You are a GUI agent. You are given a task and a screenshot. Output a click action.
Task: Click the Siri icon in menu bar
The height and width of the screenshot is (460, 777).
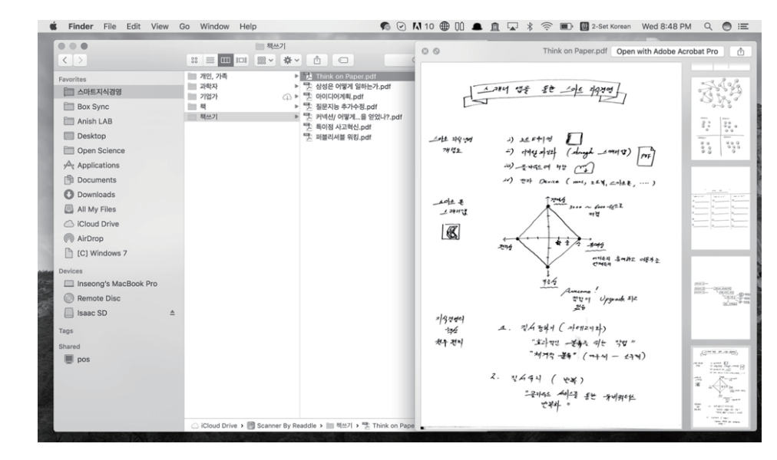point(726,27)
